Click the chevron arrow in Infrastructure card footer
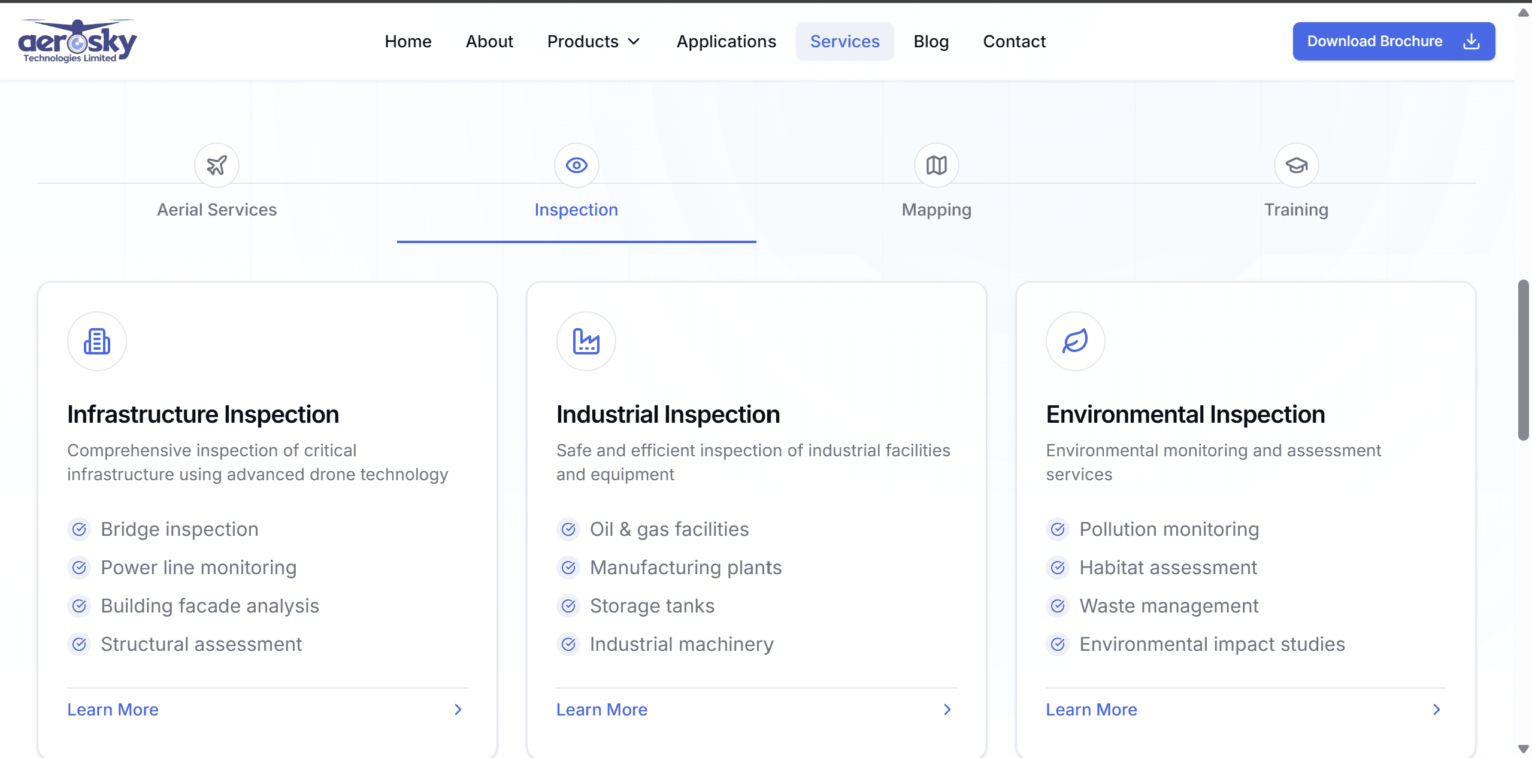 458,710
